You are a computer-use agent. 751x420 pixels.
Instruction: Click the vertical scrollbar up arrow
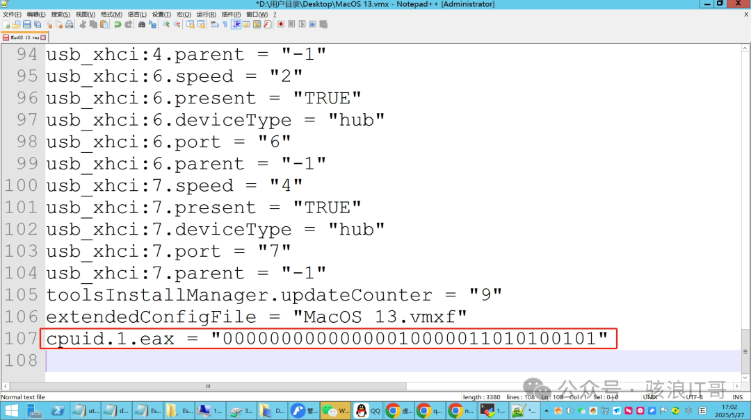(745, 48)
